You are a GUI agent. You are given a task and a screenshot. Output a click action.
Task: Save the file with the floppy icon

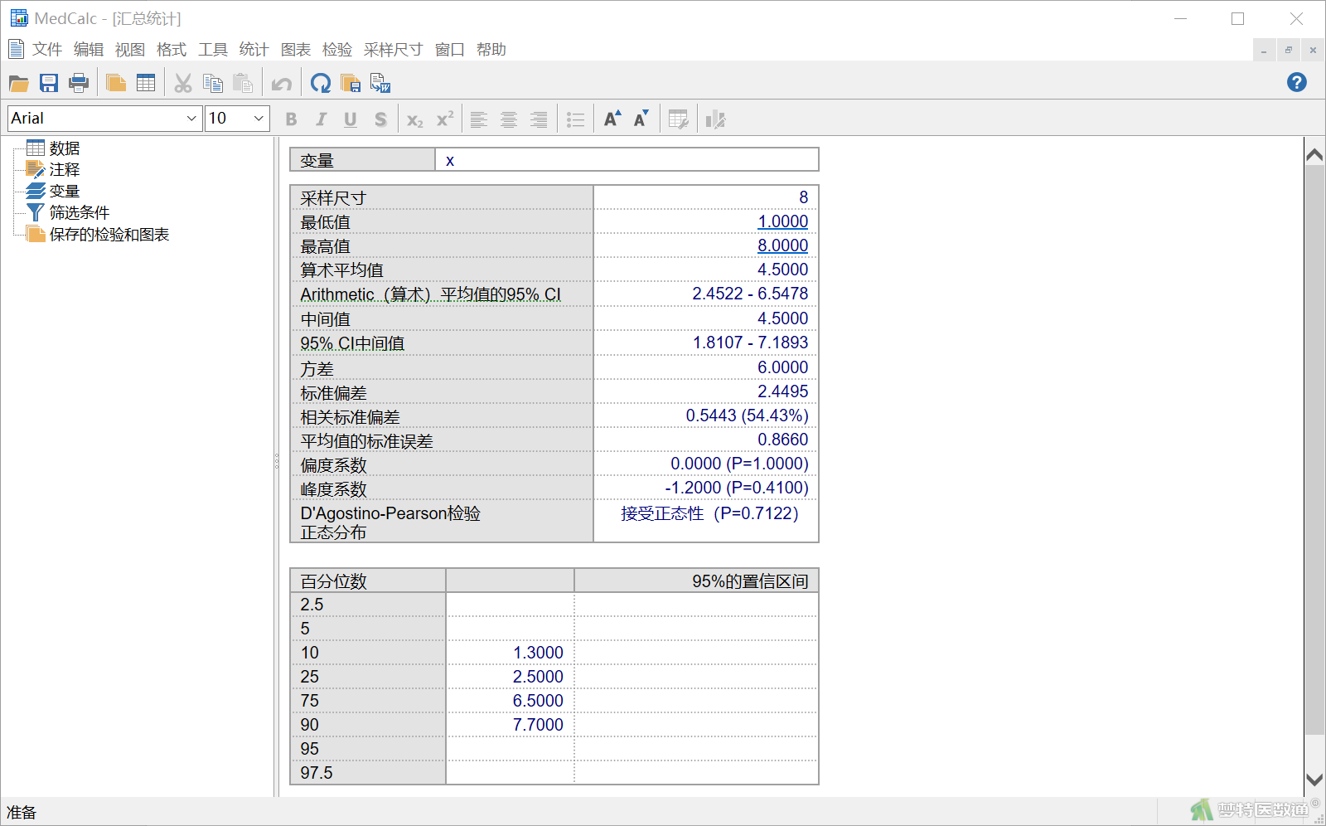(49, 83)
